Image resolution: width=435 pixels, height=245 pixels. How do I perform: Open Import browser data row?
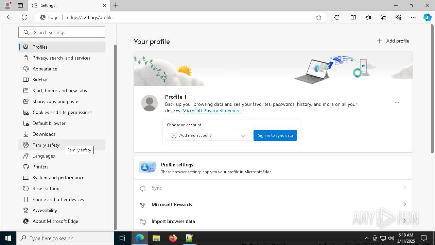[273, 221]
